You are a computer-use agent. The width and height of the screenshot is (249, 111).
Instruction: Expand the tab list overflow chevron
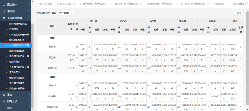[246, 4]
